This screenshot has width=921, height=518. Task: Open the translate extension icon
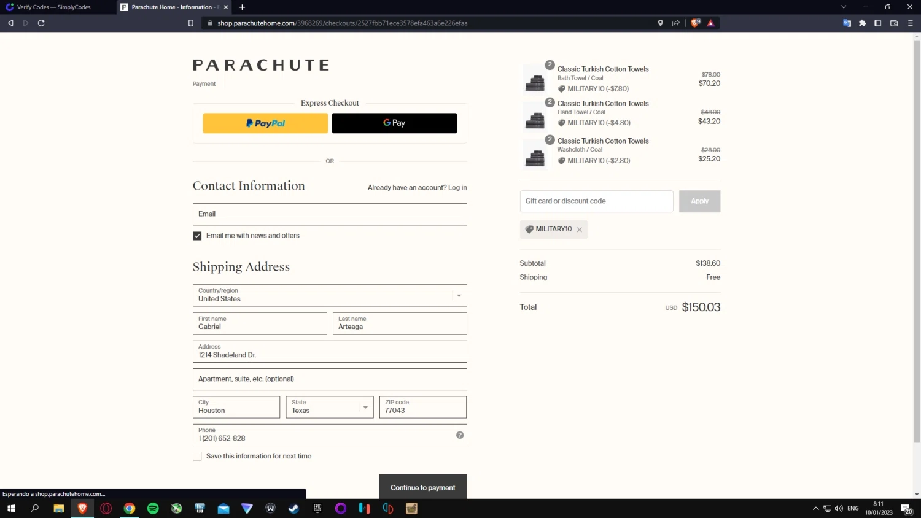click(x=847, y=23)
